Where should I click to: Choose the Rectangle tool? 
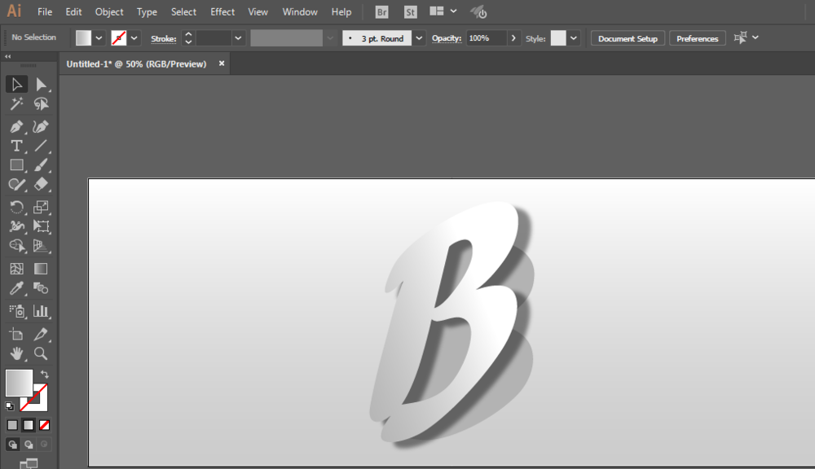[16, 165]
